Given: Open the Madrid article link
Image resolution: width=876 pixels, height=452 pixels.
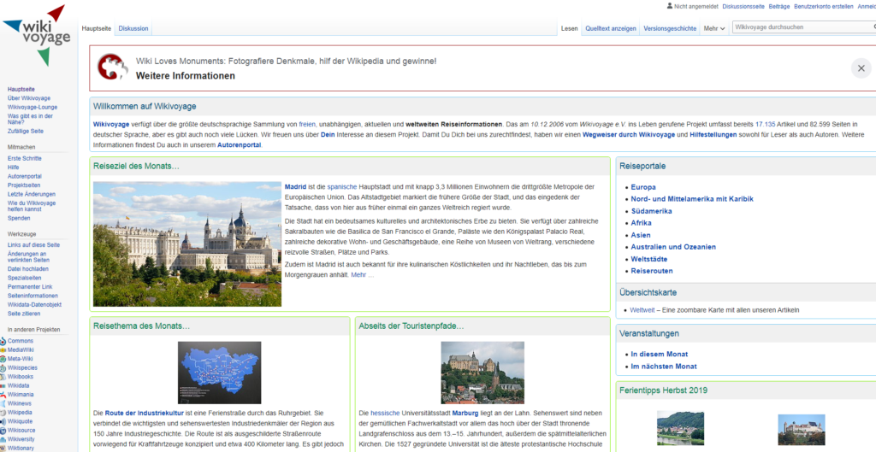Looking at the screenshot, I should 295,186.
